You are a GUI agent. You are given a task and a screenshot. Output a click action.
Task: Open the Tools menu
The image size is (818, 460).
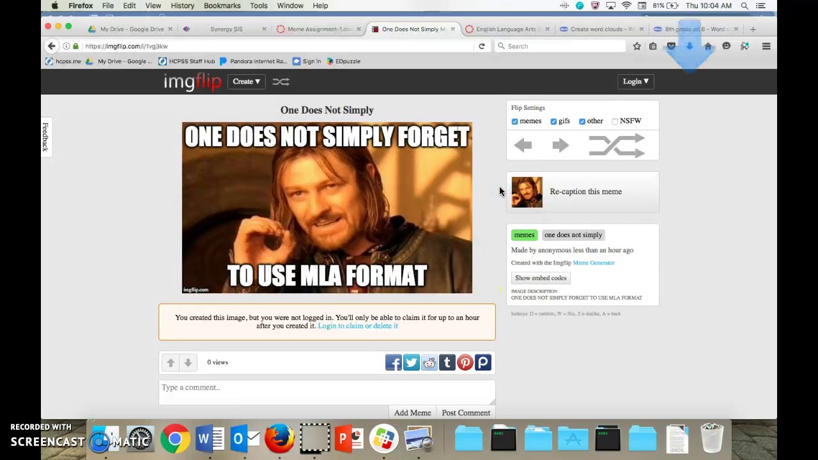click(x=259, y=6)
